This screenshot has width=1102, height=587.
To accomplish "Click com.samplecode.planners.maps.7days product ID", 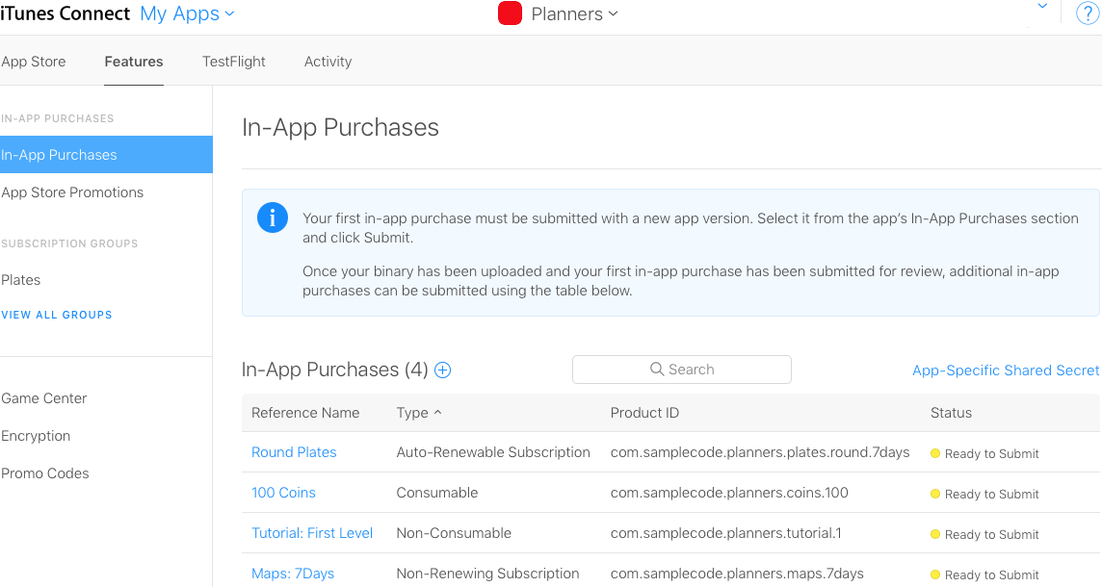I will [x=737, y=573].
